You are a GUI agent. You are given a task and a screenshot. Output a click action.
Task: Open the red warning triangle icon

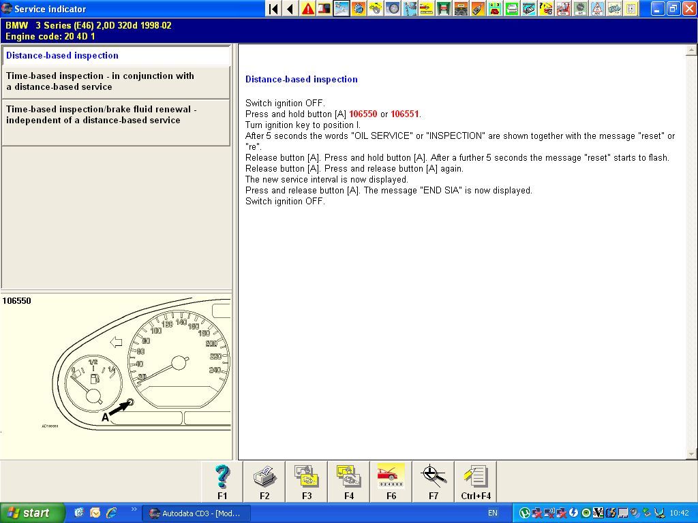point(307,8)
